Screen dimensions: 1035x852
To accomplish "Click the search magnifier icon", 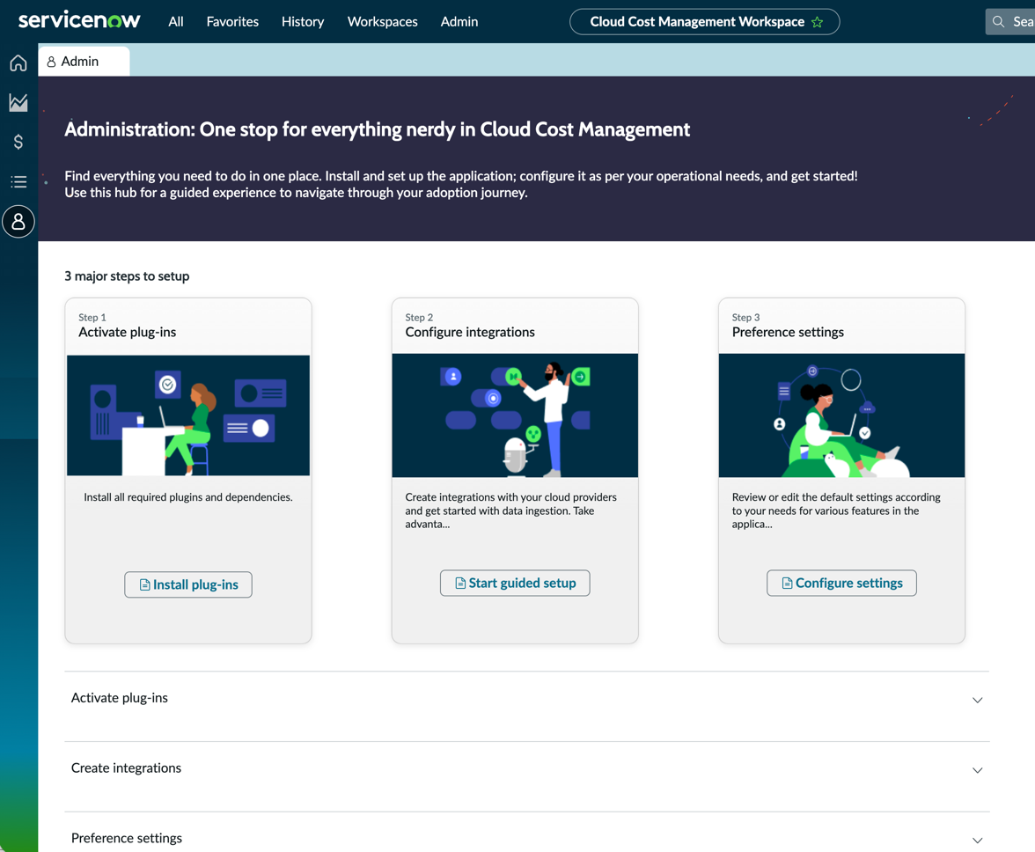I will pos(999,22).
